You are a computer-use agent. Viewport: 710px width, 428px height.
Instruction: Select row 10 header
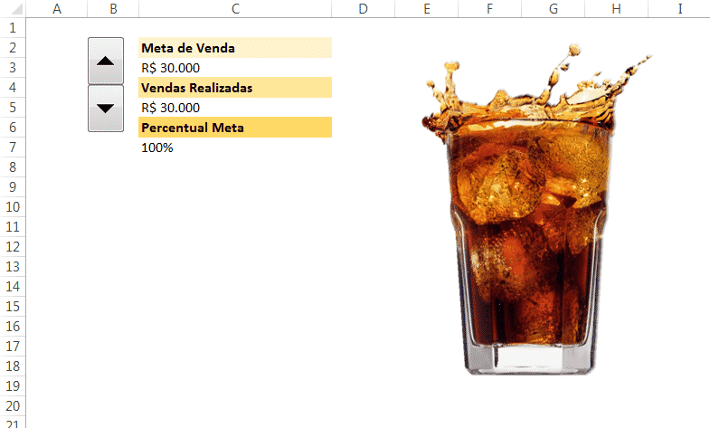coord(13,207)
